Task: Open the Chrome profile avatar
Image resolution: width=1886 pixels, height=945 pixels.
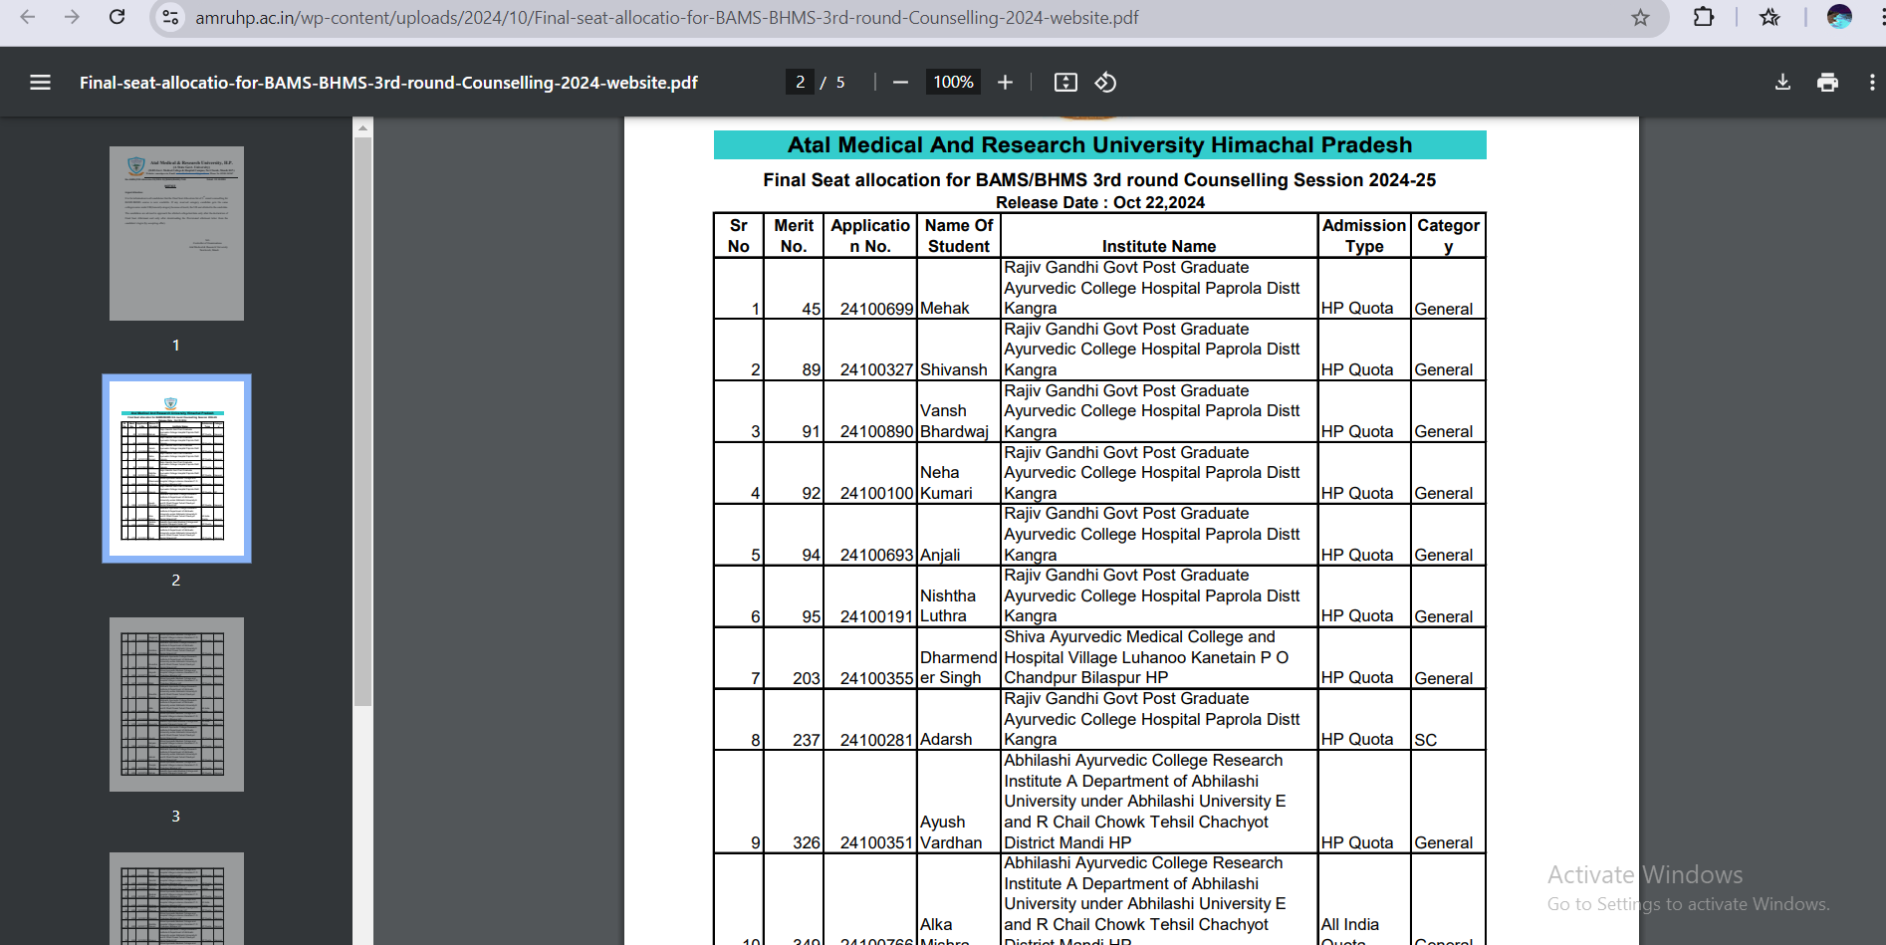Action: click(1839, 17)
